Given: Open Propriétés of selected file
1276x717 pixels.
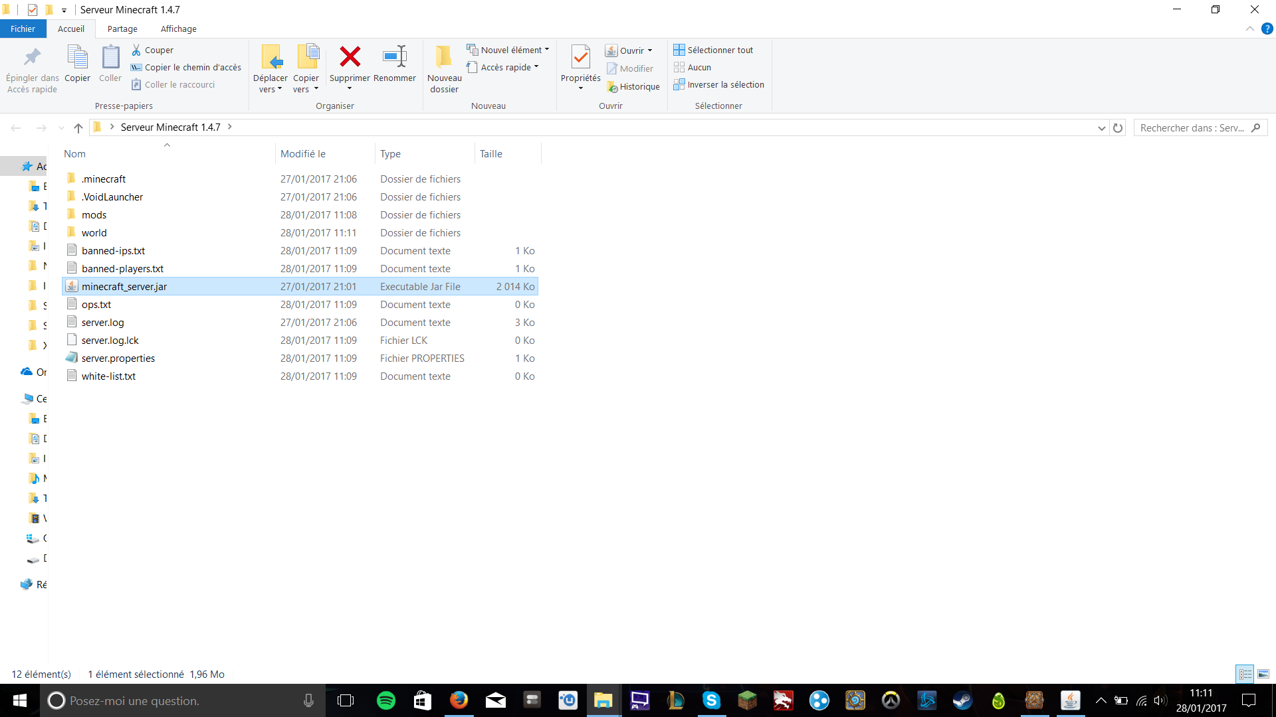Looking at the screenshot, I should (x=581, y=68).
